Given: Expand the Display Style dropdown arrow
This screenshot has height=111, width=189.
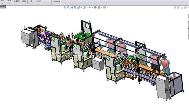Looking at the screenshot, I should coord(87,8).
